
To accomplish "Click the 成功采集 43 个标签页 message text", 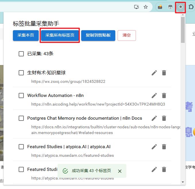I will [x=91, y=171].
